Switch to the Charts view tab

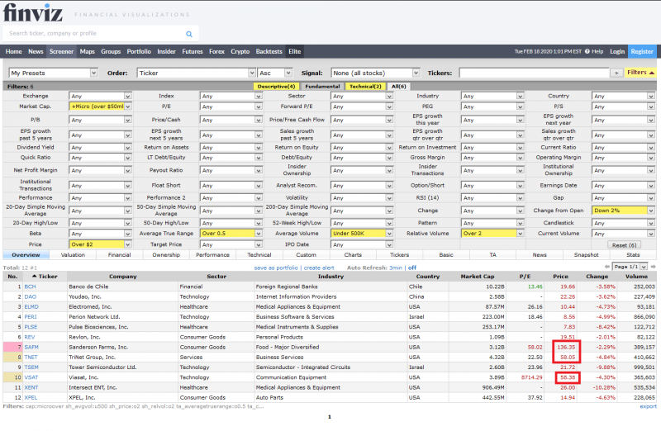353,255
